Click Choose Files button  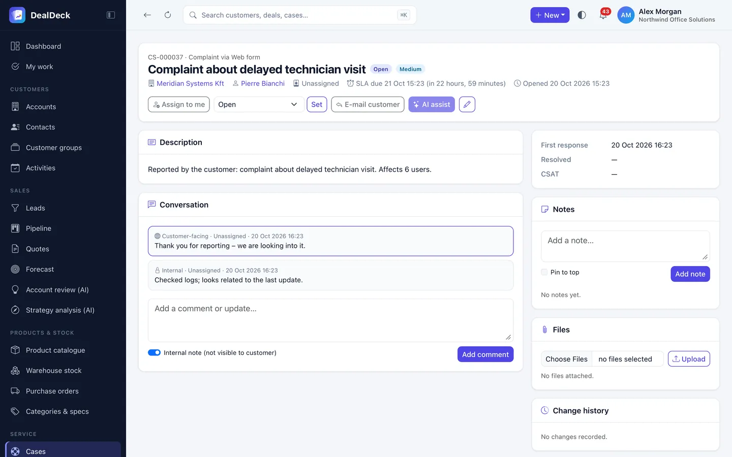click(566, 359)
